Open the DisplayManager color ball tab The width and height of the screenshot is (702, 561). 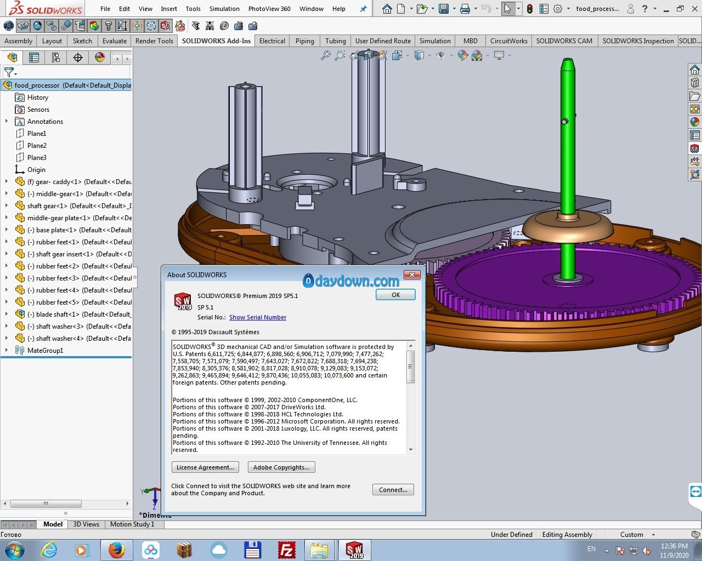(x=100, y=58)
